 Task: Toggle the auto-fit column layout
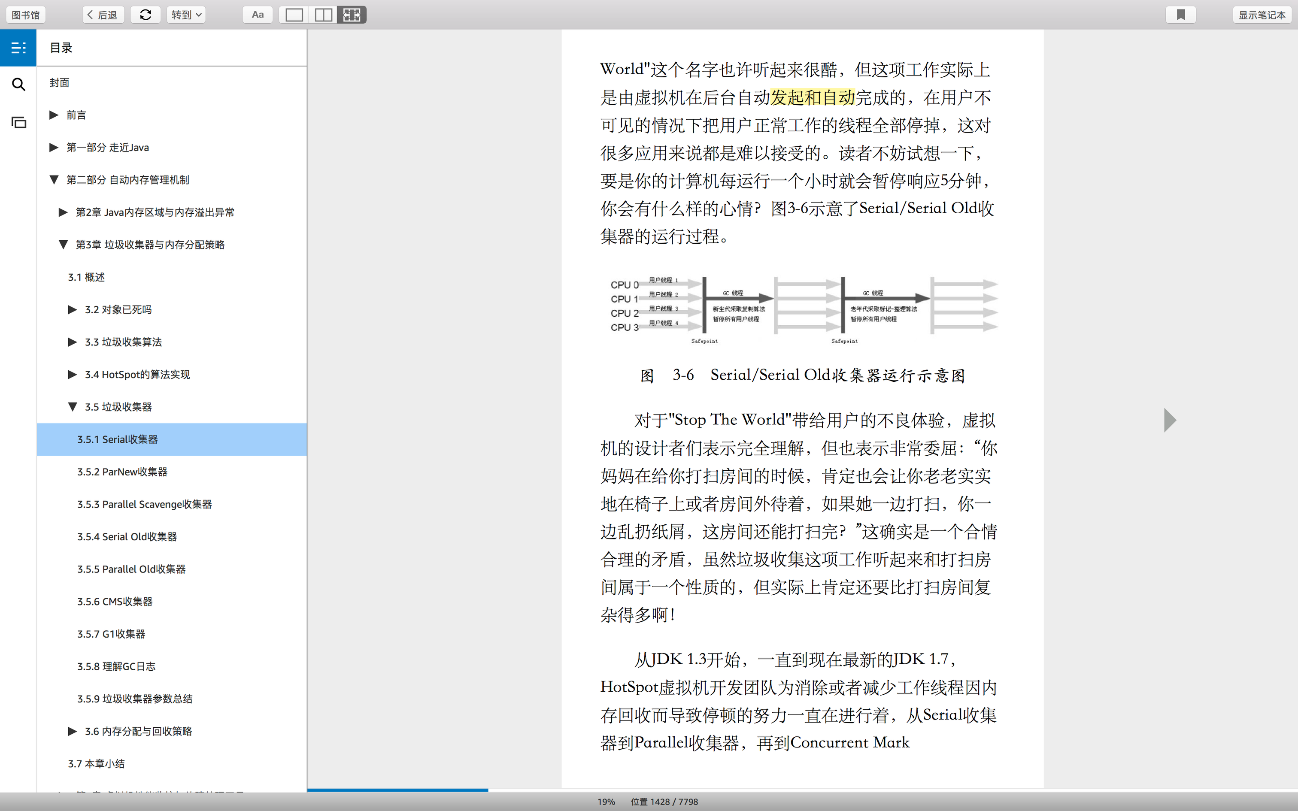[352, 15]
